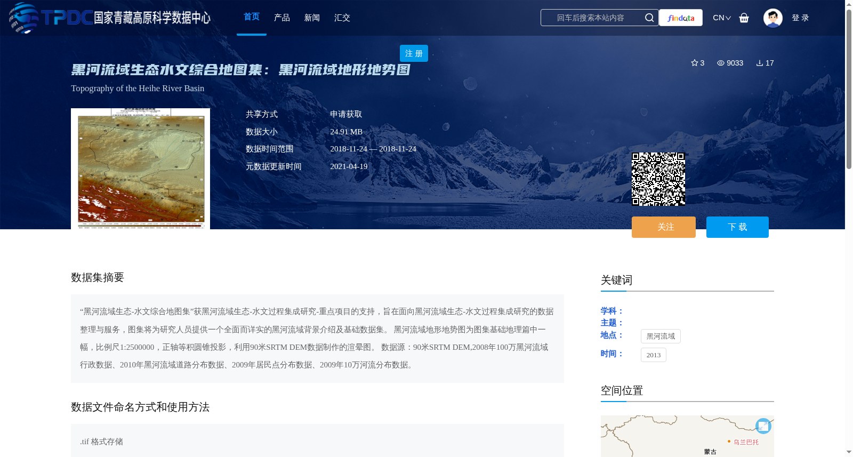The width and height of the screenshot is (853, 457).
Task: Click the search magnifier icon
Action: coord(649,18)
